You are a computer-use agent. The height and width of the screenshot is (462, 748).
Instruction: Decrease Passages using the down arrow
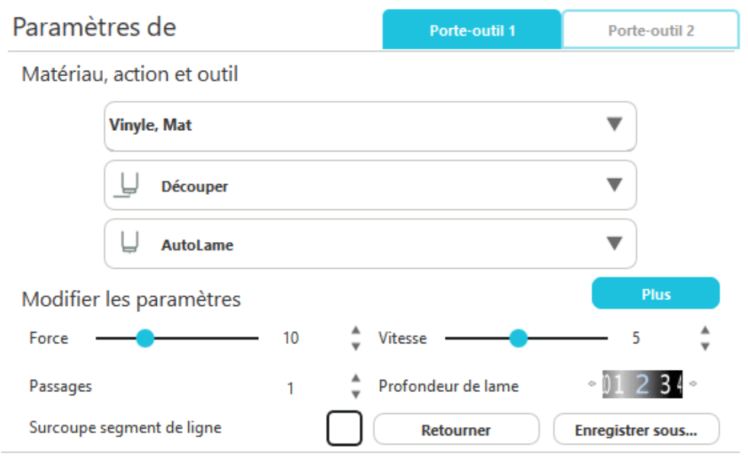355,393
